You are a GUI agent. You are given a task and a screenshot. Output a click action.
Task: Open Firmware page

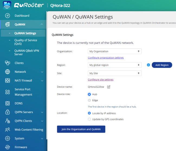pos(21,147)
